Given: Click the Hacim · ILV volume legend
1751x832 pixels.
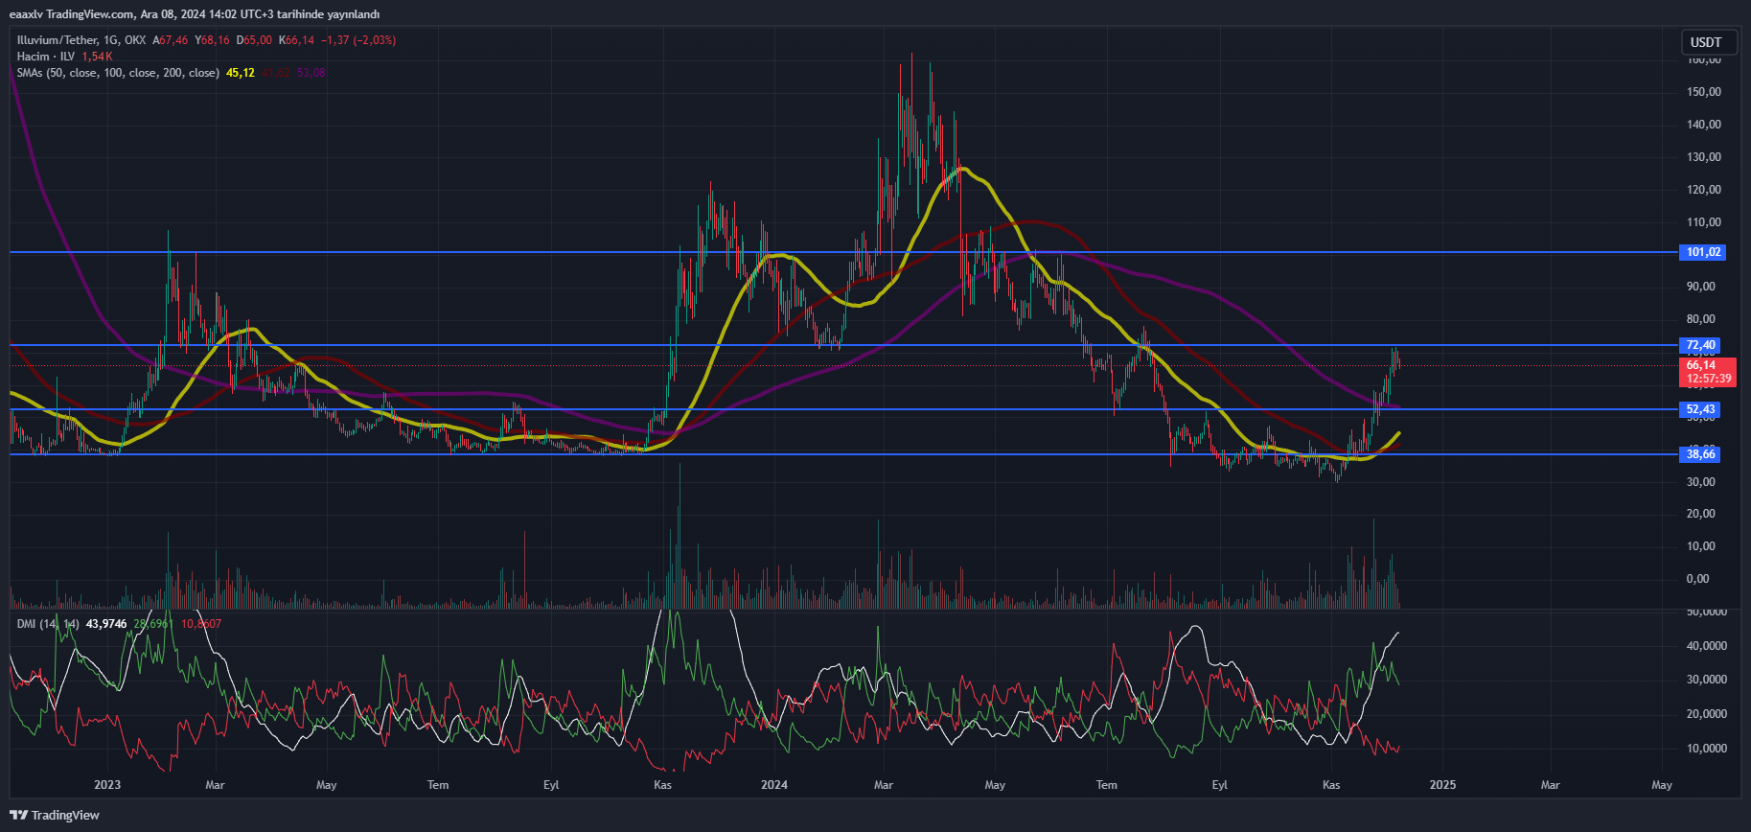Looking at the screenshot, I should (45, 57).
